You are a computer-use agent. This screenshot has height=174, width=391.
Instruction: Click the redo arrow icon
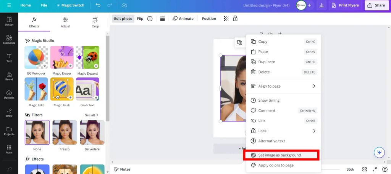tap(110, 5)
